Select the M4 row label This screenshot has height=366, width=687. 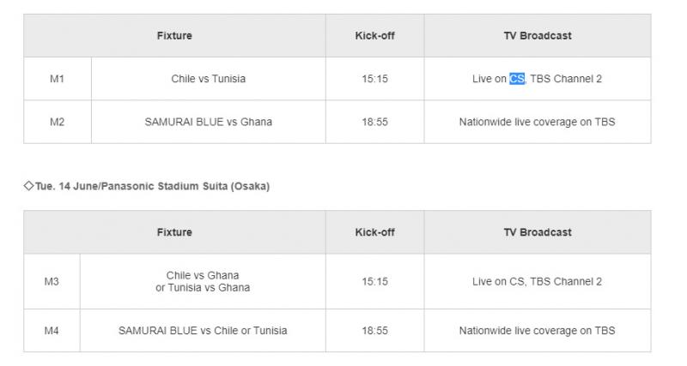[52, 331]
